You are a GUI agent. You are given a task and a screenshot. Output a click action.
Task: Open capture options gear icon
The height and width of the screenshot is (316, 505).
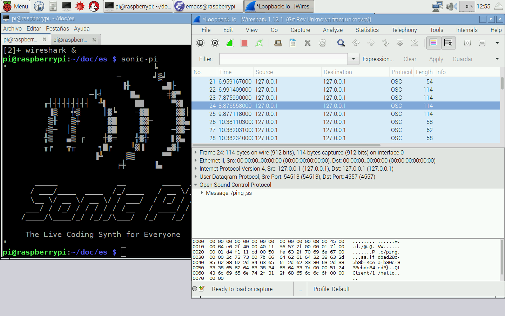pos(215,43)
